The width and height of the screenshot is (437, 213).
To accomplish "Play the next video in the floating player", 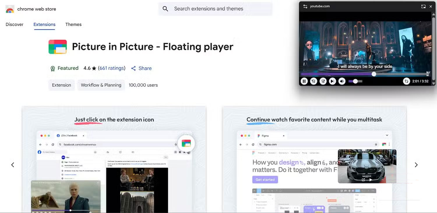I will pos(332,81).
